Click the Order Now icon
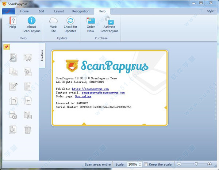This screenshot has width=219, height=170. pyautogui.click(x=91, y=20)
